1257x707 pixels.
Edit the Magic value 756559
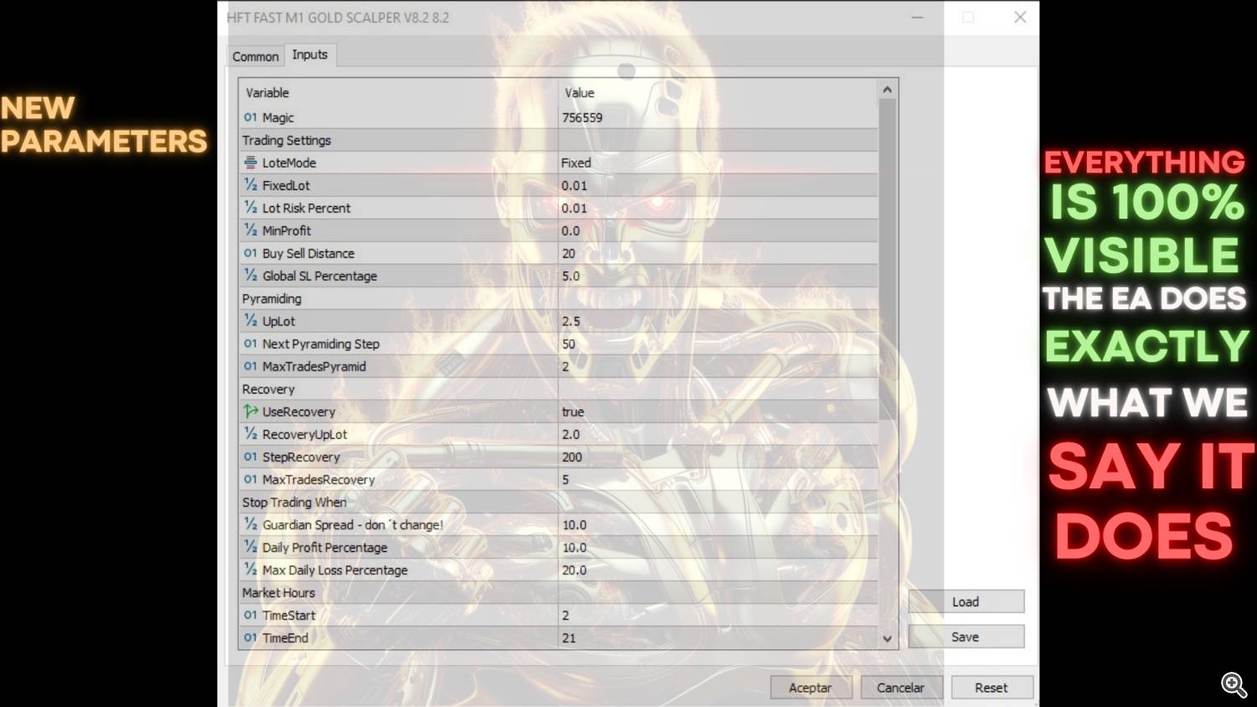(x=718, y=117)
